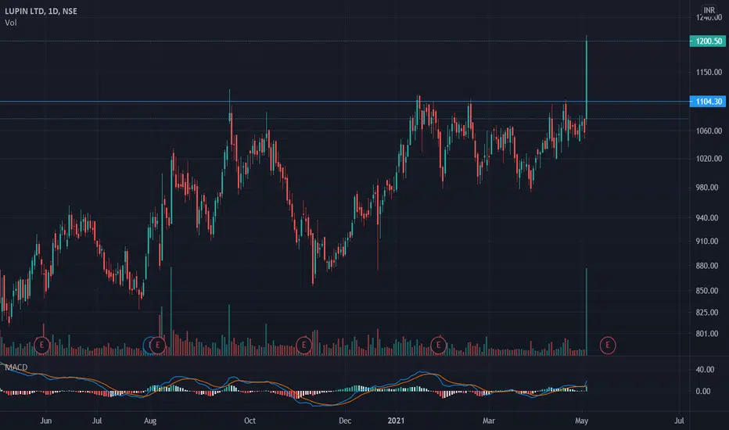729x430 pixels.
Task: Click the earnings E marker above the Aug label
Action: coord(157,346)
